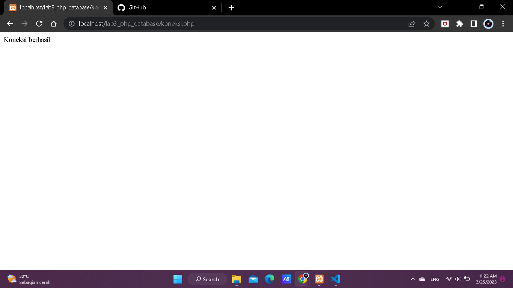Open the McAfee WebAdvisor extension
Image resolution: width=513 pixels, height=288 pixels.
(x=445, y=23)
